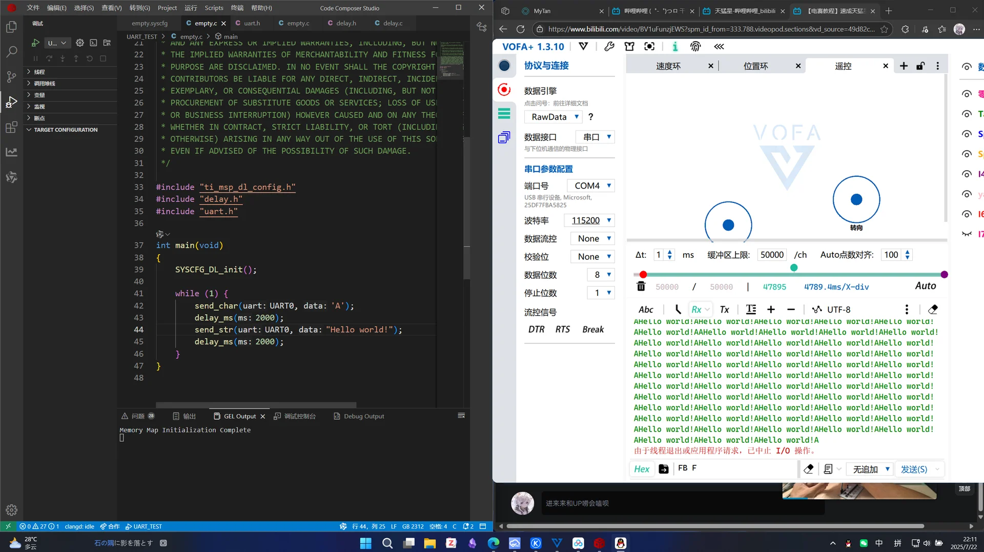Open the Search icon in activity bar
The height and width of the screenshot is (552, 984).
[x=11, y=52]
